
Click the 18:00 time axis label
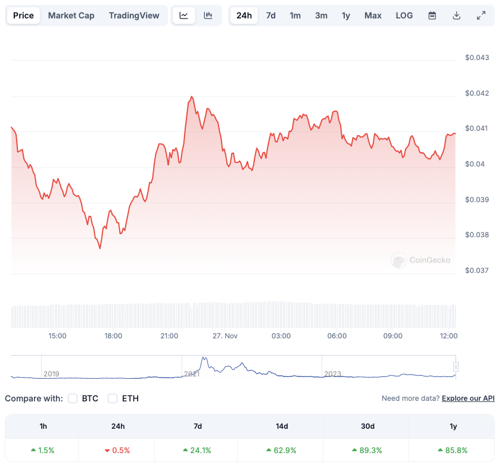(x=113, y=335)
